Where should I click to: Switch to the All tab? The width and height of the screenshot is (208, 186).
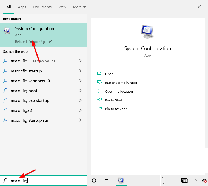pos(9,7)
